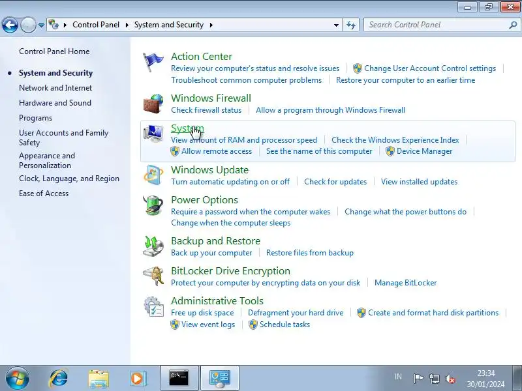
Task: Expand the arrow after System and Security breadcrumb
Action: (211, 25)
